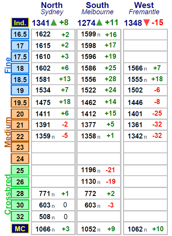Click the Medium category vertical label
Screen dimensions: 172x236
click(x=7, y=132)
